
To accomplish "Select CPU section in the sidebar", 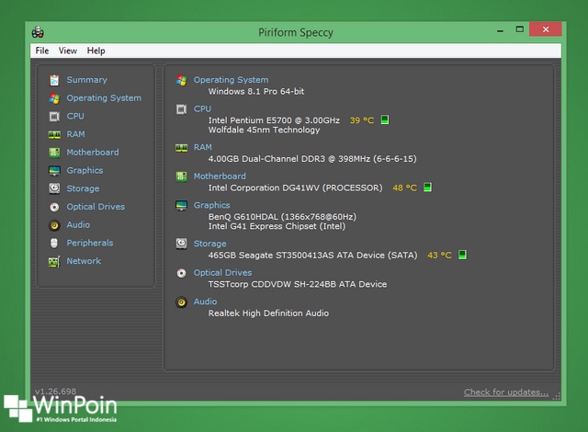I will [75, 116].
